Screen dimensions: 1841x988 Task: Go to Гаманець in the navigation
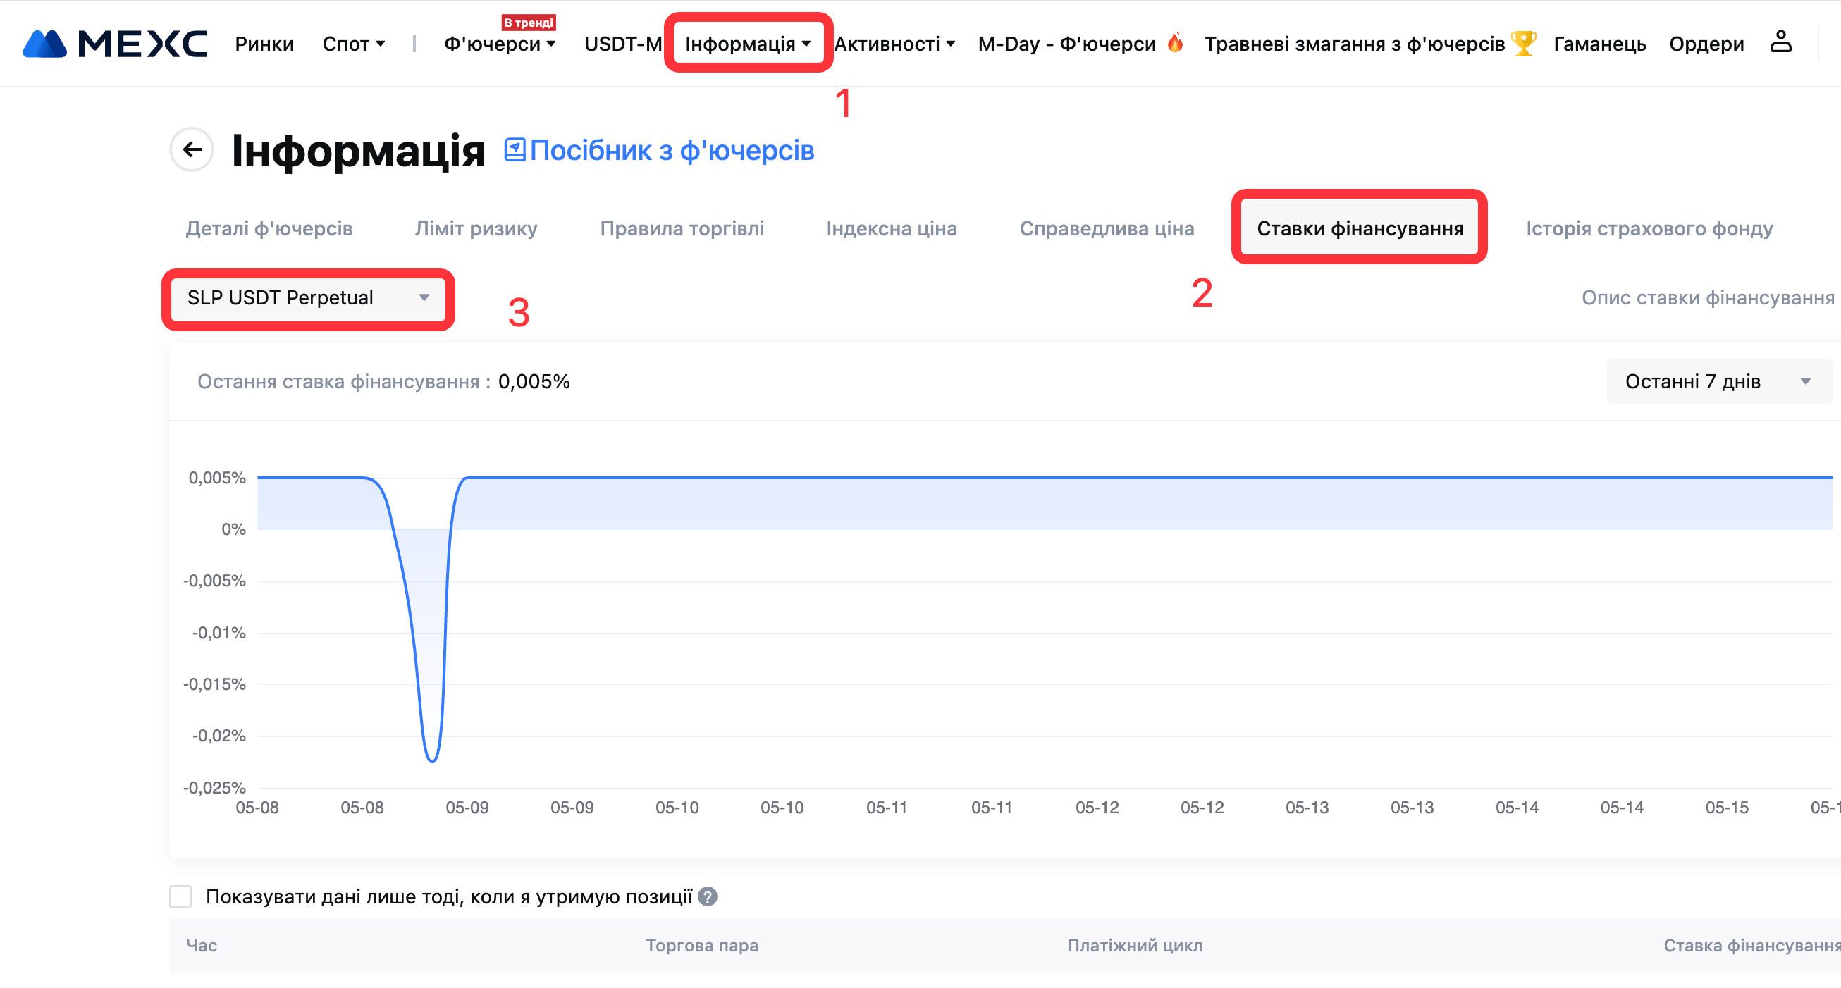pos(1599,44)
